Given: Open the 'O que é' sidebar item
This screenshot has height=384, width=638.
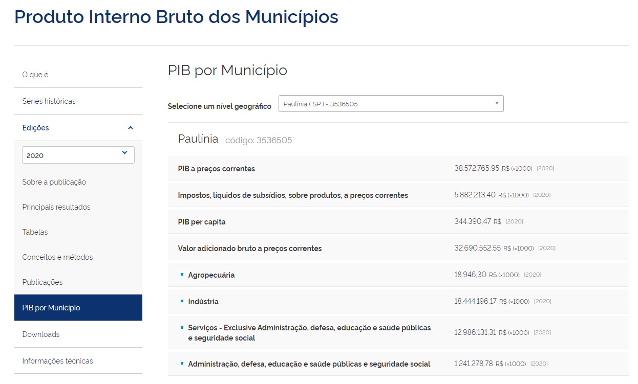Looking at the screenshot, I should [x=35, y=75].
